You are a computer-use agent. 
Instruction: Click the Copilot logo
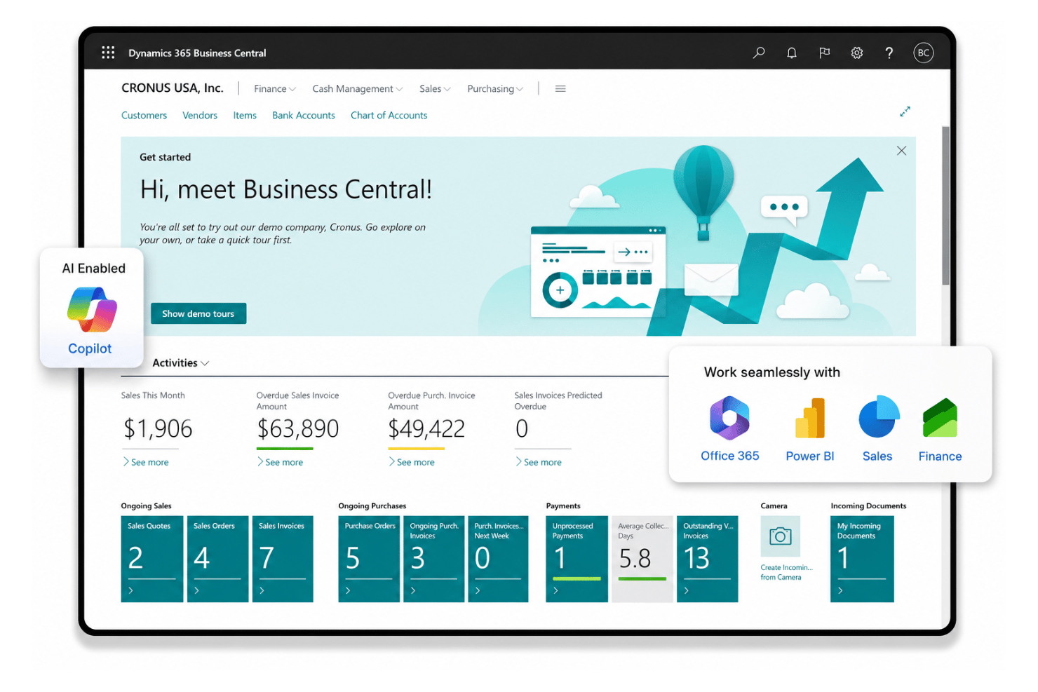point(92,309)
